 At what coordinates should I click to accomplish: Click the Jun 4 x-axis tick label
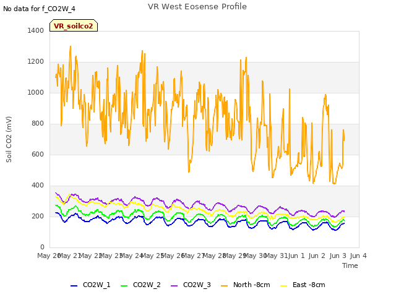(358, 256)
